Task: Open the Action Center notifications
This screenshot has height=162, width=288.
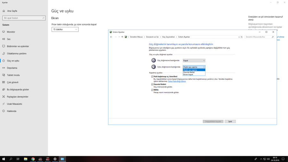Action: point(283,159)
